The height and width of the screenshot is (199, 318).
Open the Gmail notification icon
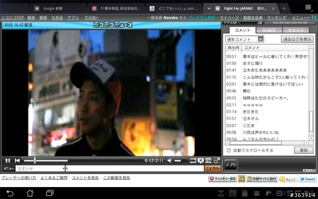point(257,193)
